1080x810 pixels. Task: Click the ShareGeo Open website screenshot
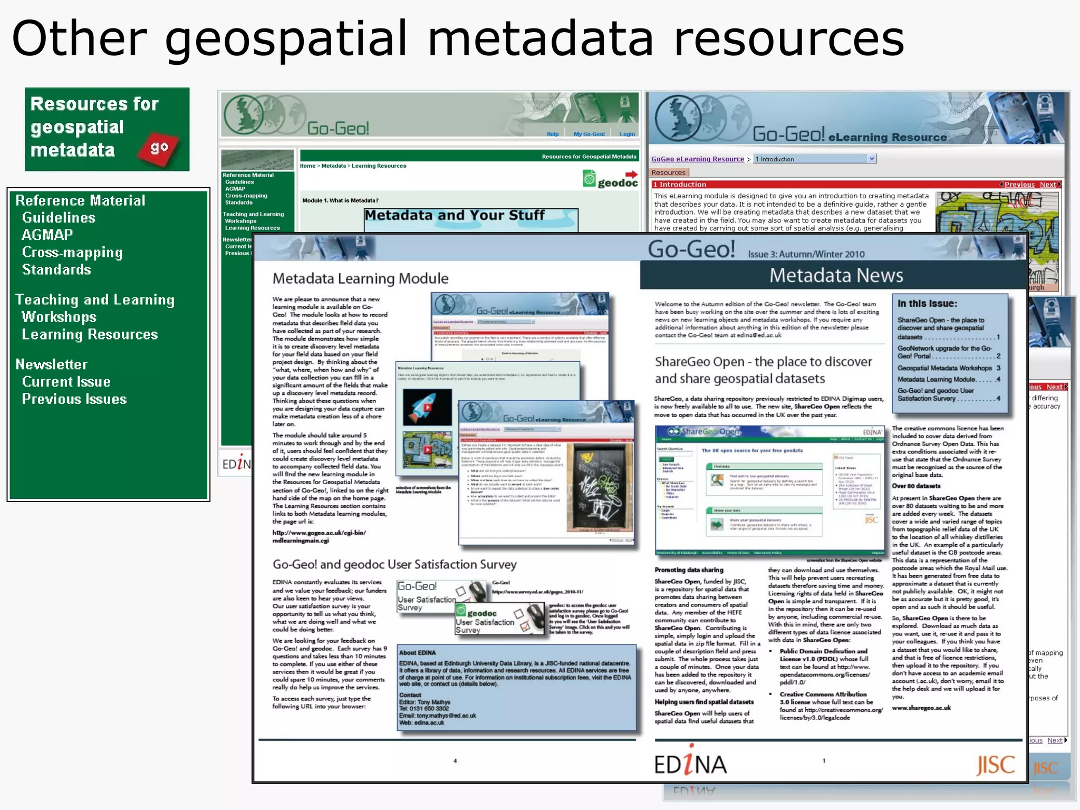click(x=769, y=490)
